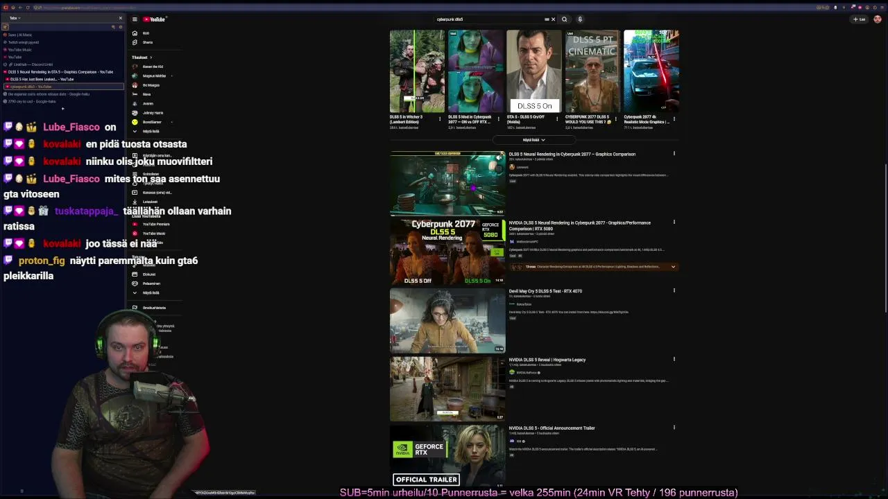Click the magnifier search button
888x499 pixels.
coord(565,19)
